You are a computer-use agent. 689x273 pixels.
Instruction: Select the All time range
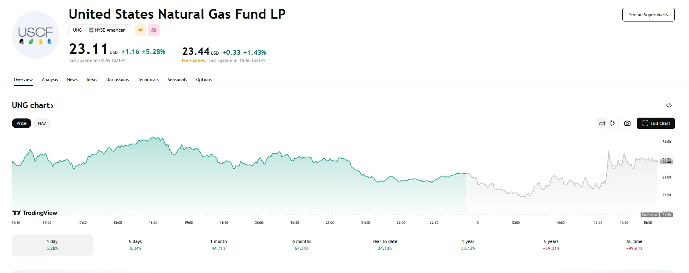(x=634, y=245)
